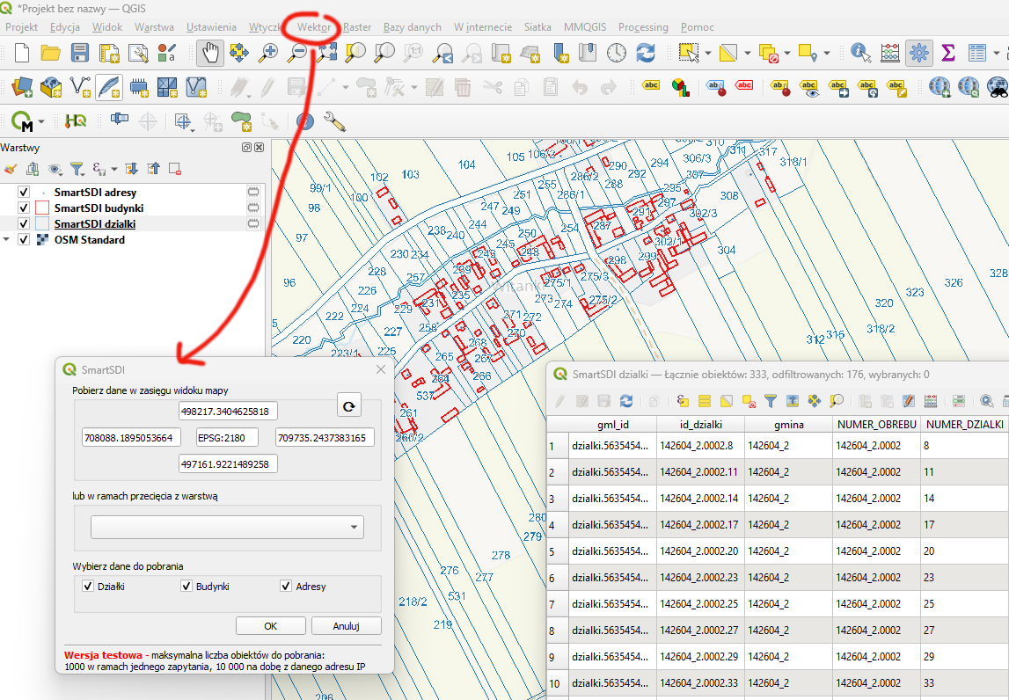The image size is (1009, 700).
Task: Click OK in the SmartSDI dialog
Action: pos(270,626)
